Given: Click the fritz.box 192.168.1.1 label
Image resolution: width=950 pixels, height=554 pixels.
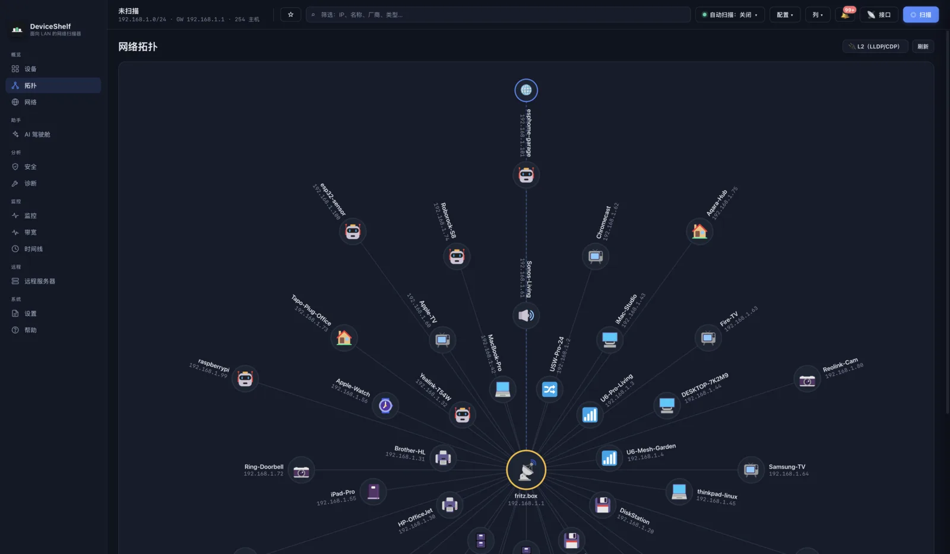Looking at the screenshot, I should pos(526,499).
